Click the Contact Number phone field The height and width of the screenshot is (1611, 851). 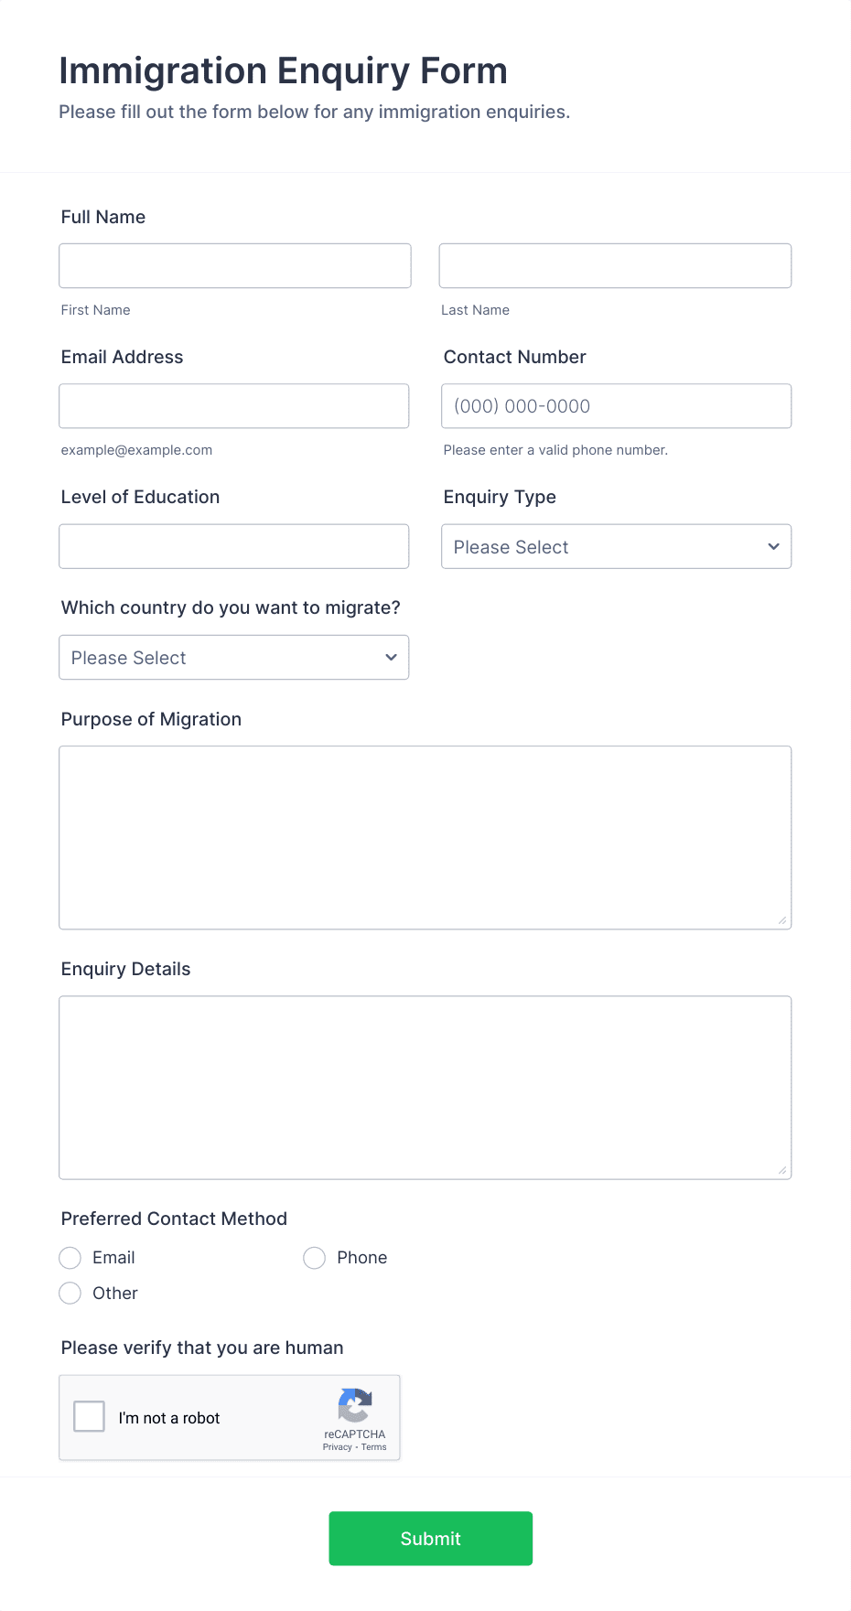616,405
